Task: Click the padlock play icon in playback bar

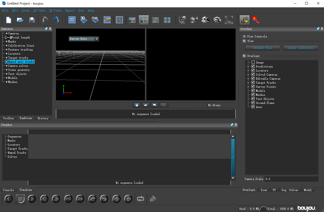Action: (x=153, y=199)
